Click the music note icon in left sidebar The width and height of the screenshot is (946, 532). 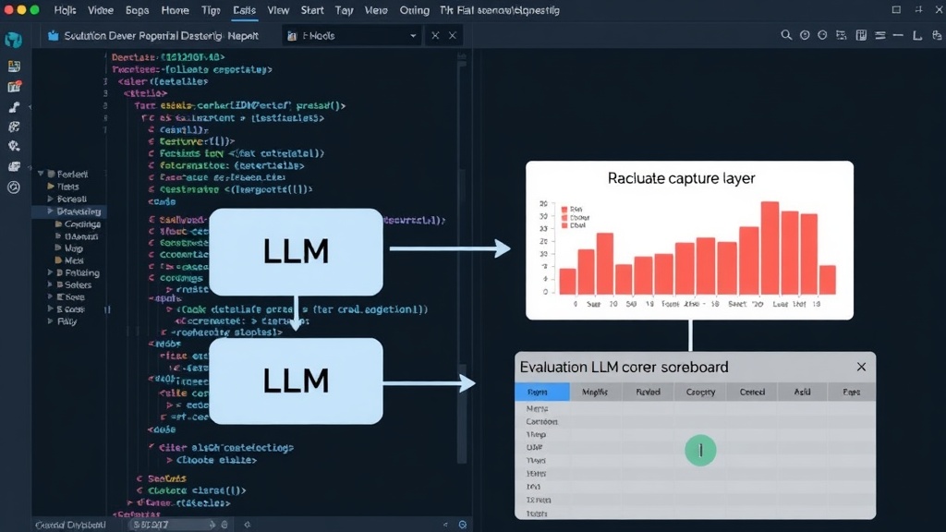14,107
